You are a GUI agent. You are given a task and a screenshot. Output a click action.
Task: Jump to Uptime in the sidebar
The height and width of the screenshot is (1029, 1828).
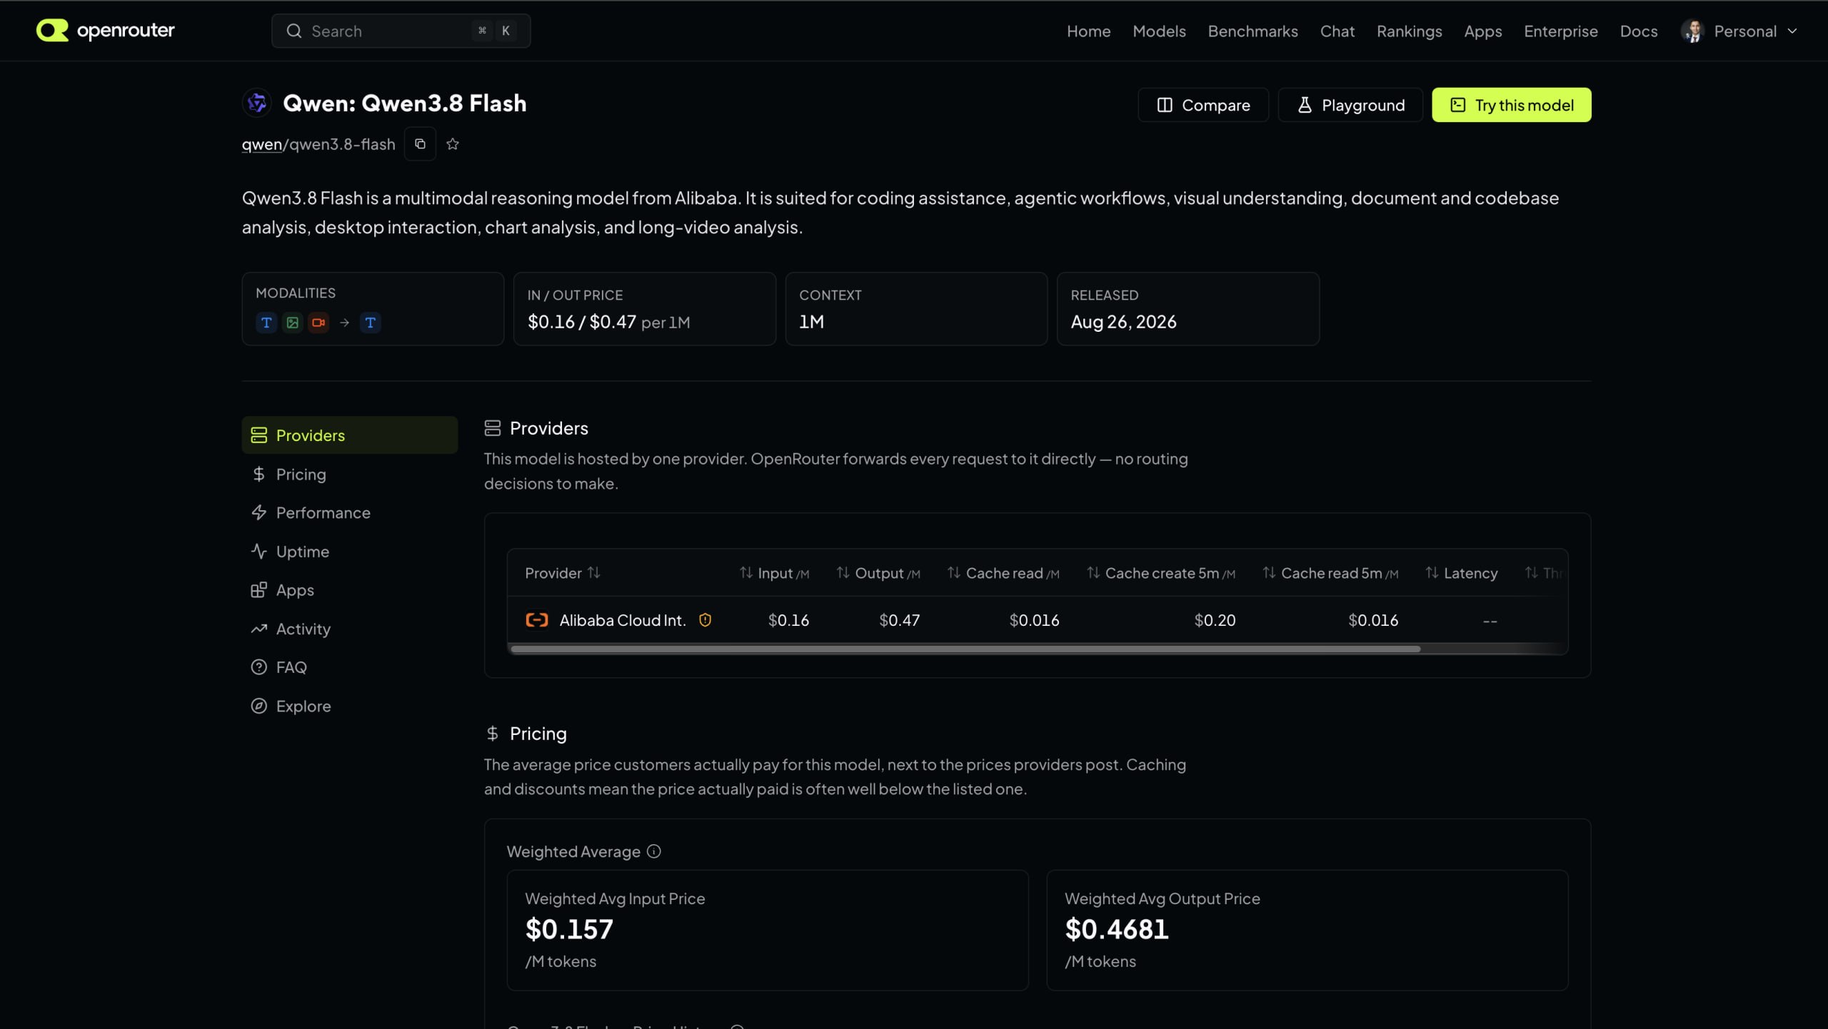tap(350, 551)
